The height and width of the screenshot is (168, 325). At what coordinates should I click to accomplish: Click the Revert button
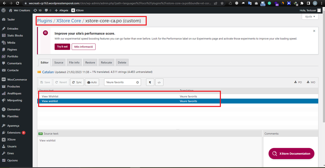coord(61,82)
